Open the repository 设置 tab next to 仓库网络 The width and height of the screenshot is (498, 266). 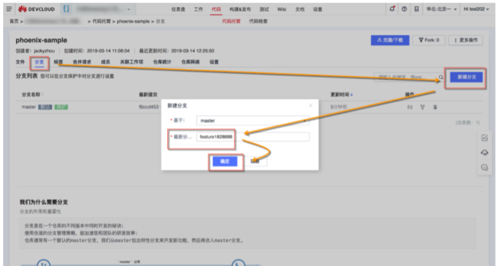click(214, 62)
